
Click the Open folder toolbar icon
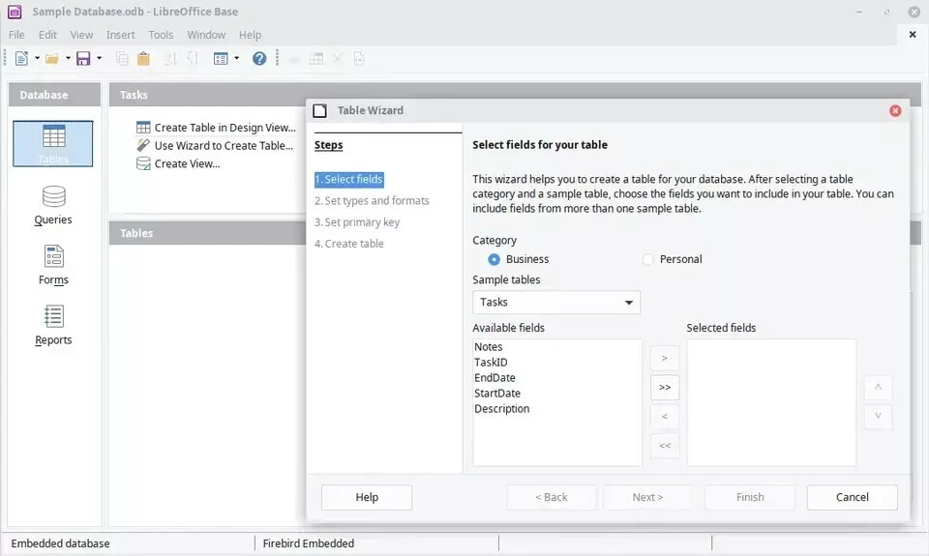pos(52,59)
